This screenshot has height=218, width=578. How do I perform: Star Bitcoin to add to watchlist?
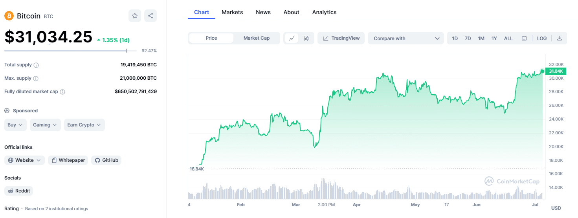click(x=135, y=16)
